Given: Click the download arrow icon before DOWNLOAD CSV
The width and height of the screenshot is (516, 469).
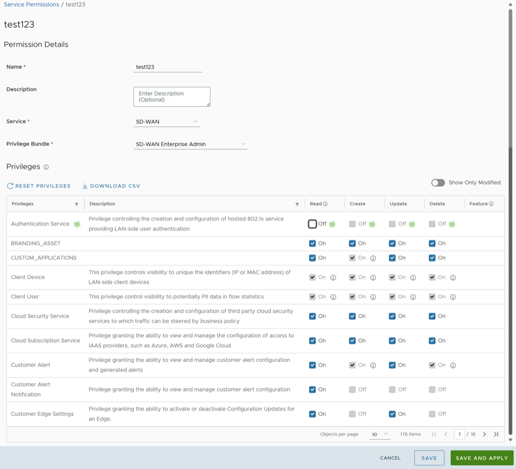Looking at the screenshot, I should pos(84,186).
